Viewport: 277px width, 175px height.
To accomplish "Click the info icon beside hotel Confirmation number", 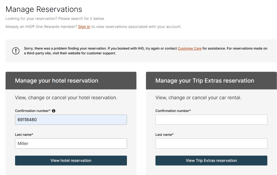I will point(54,111).
